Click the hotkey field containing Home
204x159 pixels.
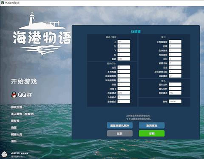[175, 101]
